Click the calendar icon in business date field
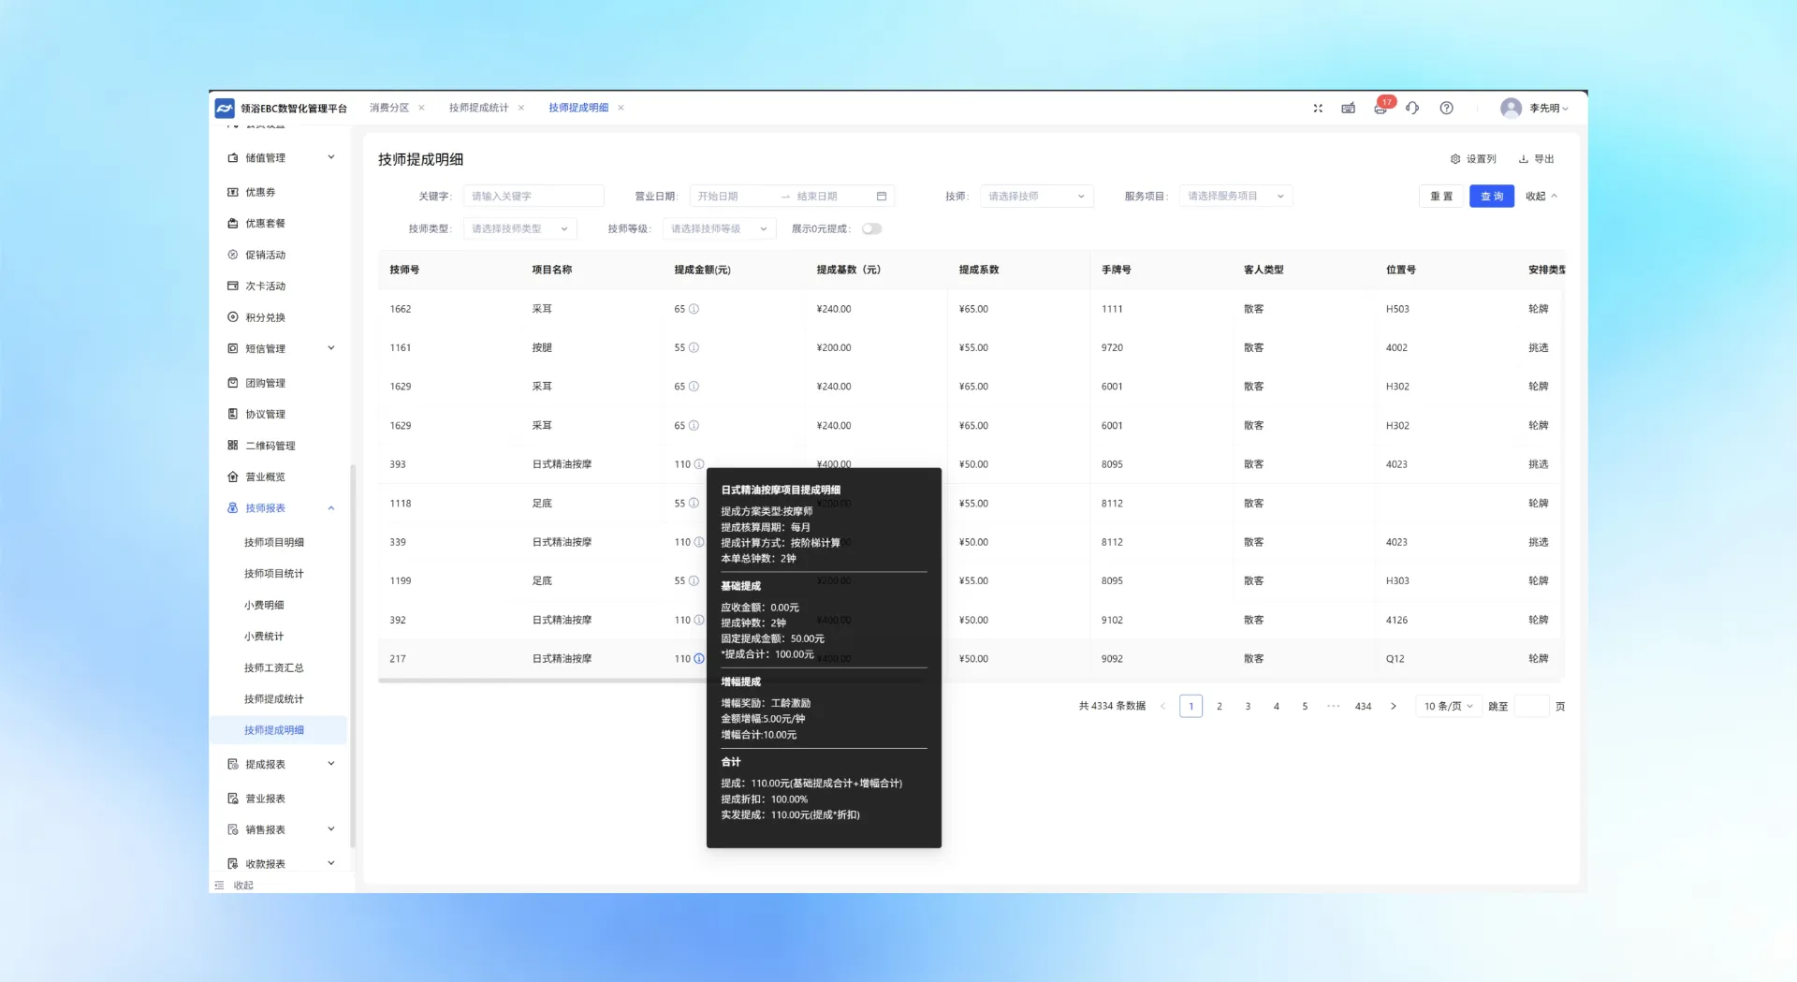Screen dimensions: 1797x982 [x=881, y=197]
